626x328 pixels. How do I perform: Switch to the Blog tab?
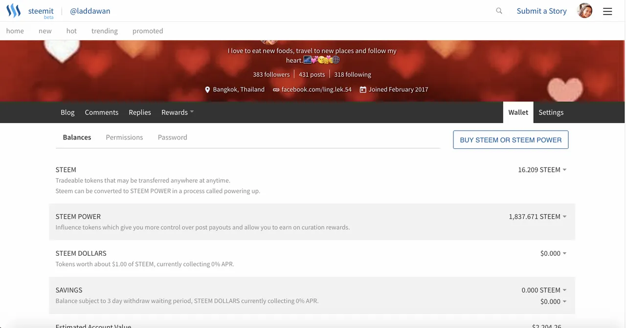coord(67,112)
